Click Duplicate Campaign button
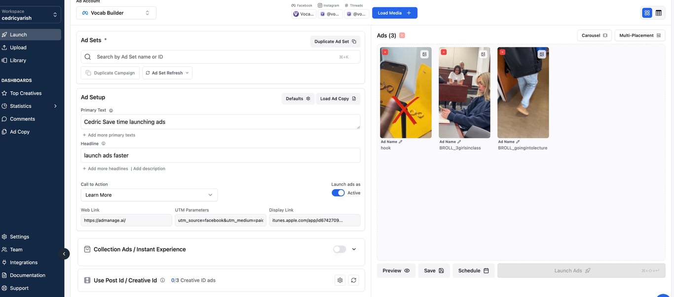 point(110,73)
